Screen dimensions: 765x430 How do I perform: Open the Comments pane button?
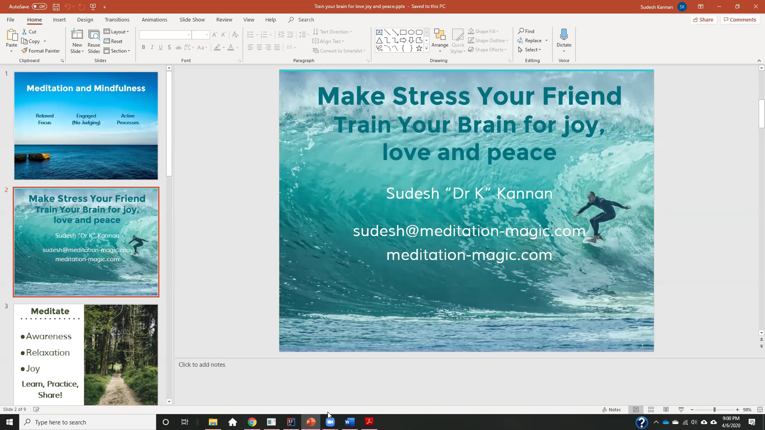(x=740, y=20)
